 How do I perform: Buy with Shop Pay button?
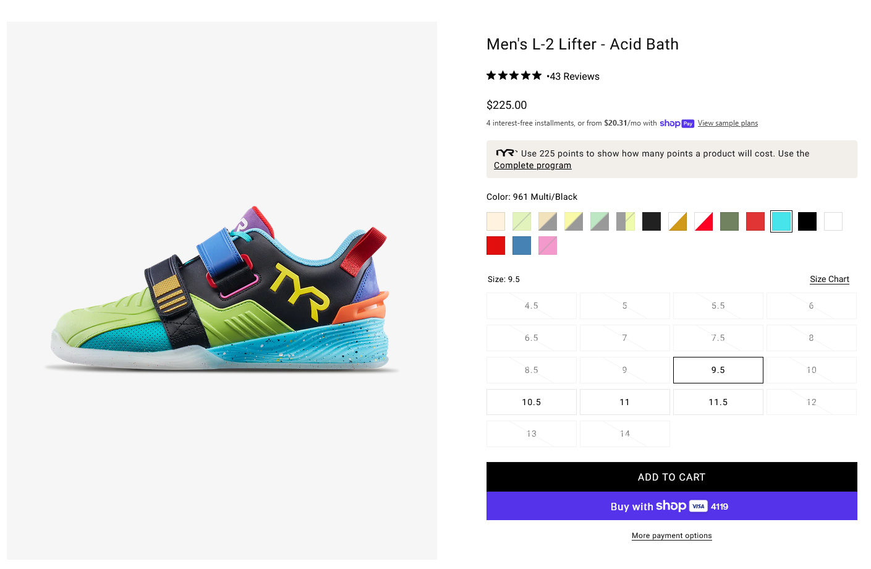click(672, 506)
